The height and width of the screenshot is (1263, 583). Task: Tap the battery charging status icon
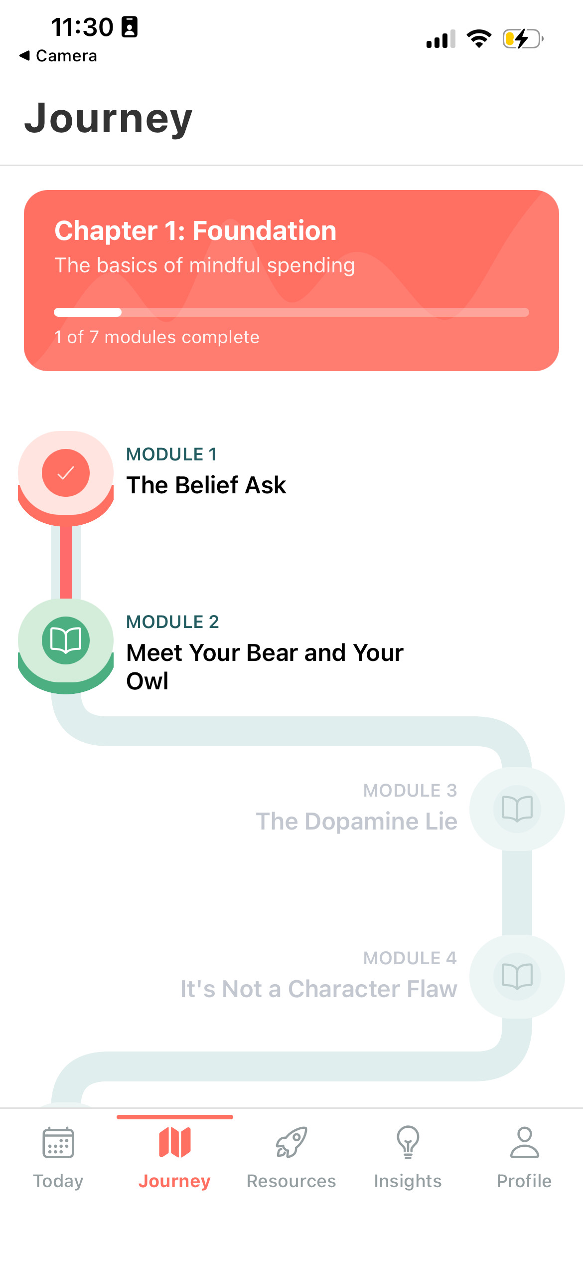pos(522,39)
